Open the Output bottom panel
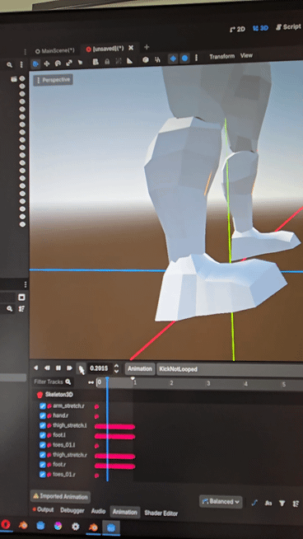 [43, 510]
